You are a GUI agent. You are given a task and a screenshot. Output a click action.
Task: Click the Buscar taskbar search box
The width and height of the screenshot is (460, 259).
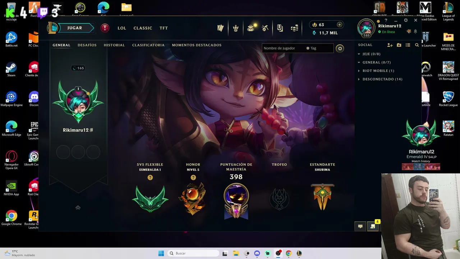(194, 253)
